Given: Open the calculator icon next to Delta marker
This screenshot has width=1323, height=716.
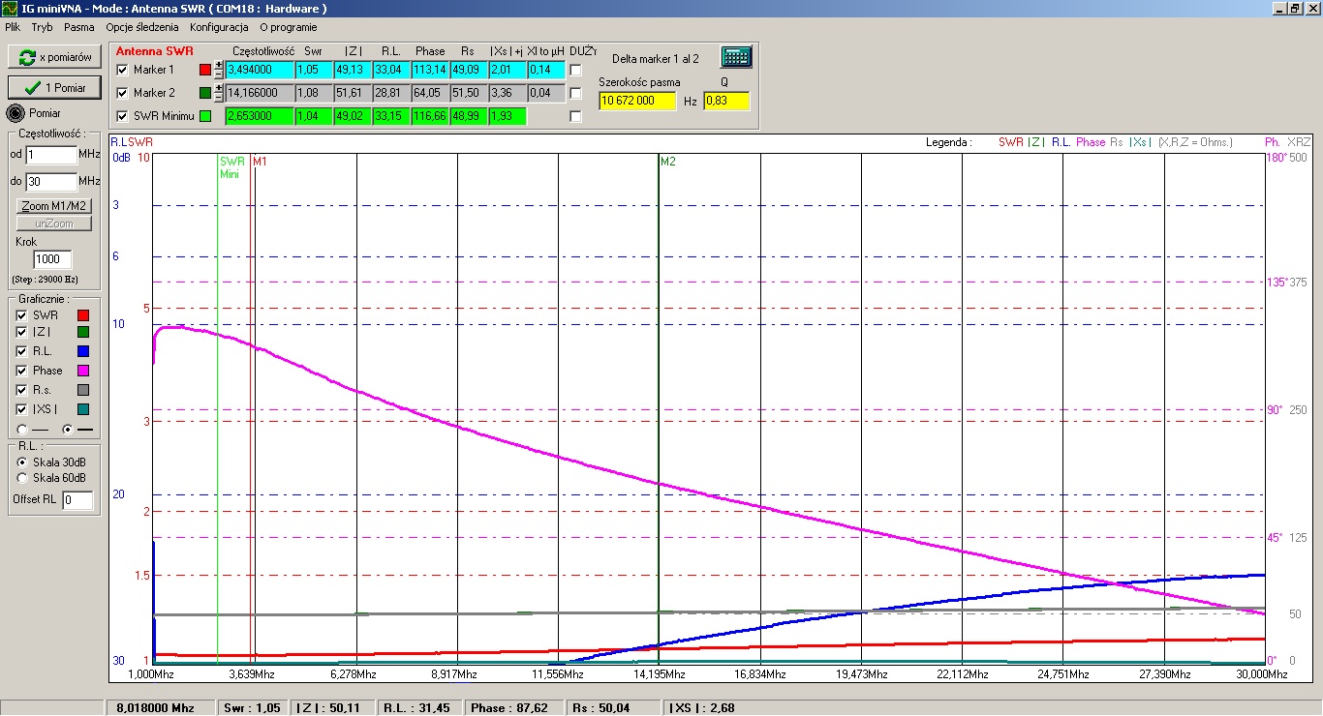Looking at the screenshot, I should 736,57.
